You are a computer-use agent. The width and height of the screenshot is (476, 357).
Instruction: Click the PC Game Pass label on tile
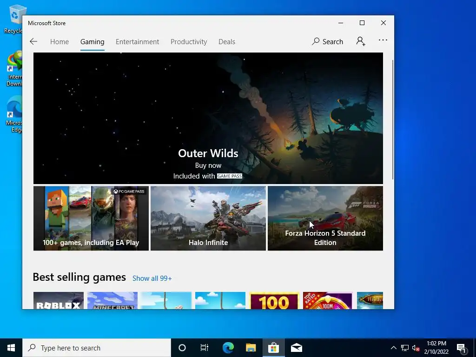point(129,192)
